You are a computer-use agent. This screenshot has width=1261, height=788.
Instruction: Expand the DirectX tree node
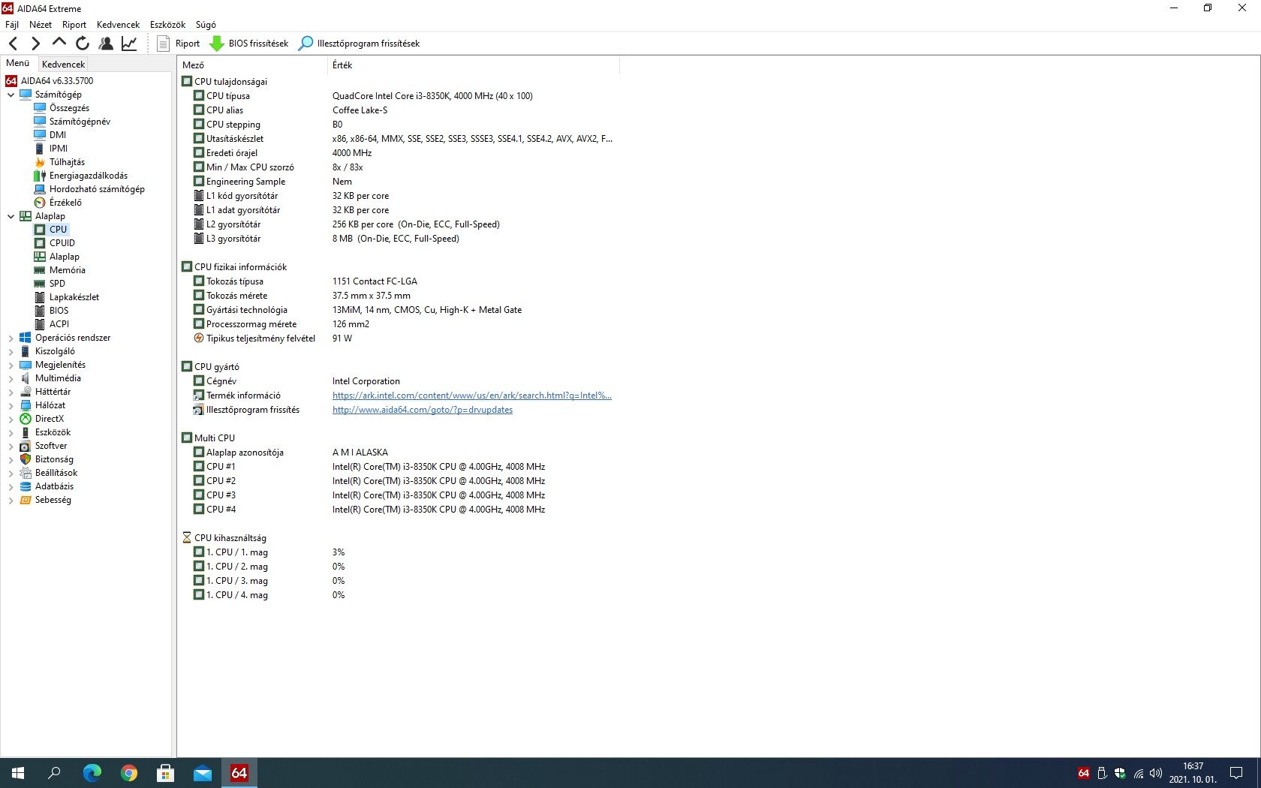[x=11, y=419]
